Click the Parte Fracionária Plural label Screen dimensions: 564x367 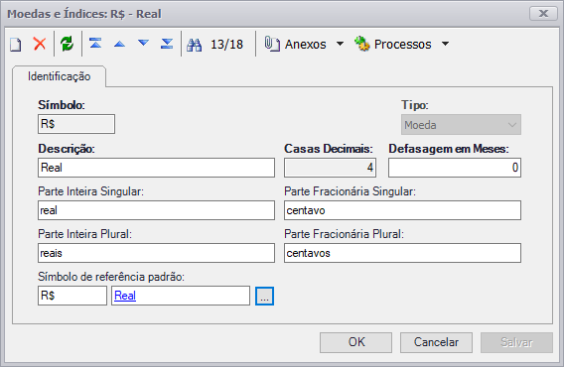(x=344, y=234)
